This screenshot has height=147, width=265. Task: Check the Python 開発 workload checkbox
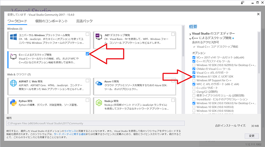tap(87, 100)
